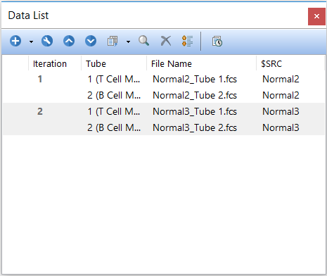Select Iteration 1 row number

click(x=40, y=79)
